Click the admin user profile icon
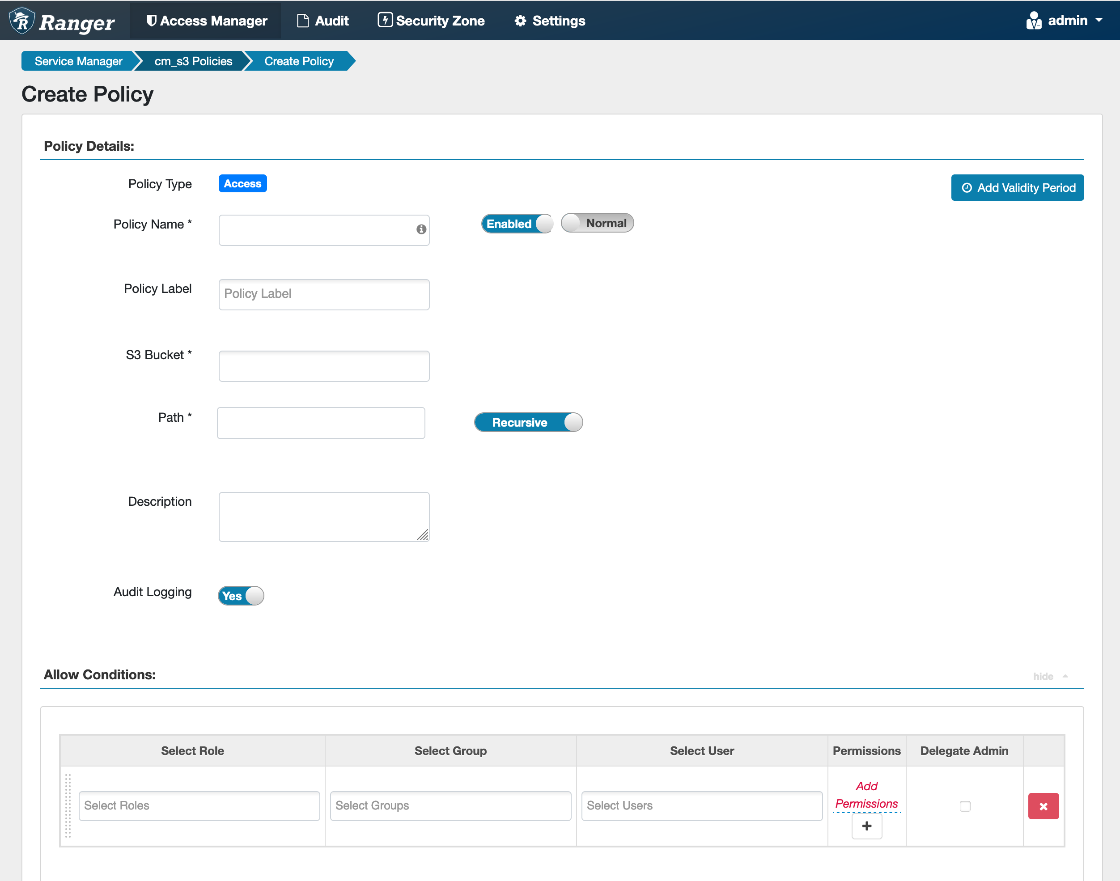This screenshot has height=881, width=1120. [x=1033, y=21]
